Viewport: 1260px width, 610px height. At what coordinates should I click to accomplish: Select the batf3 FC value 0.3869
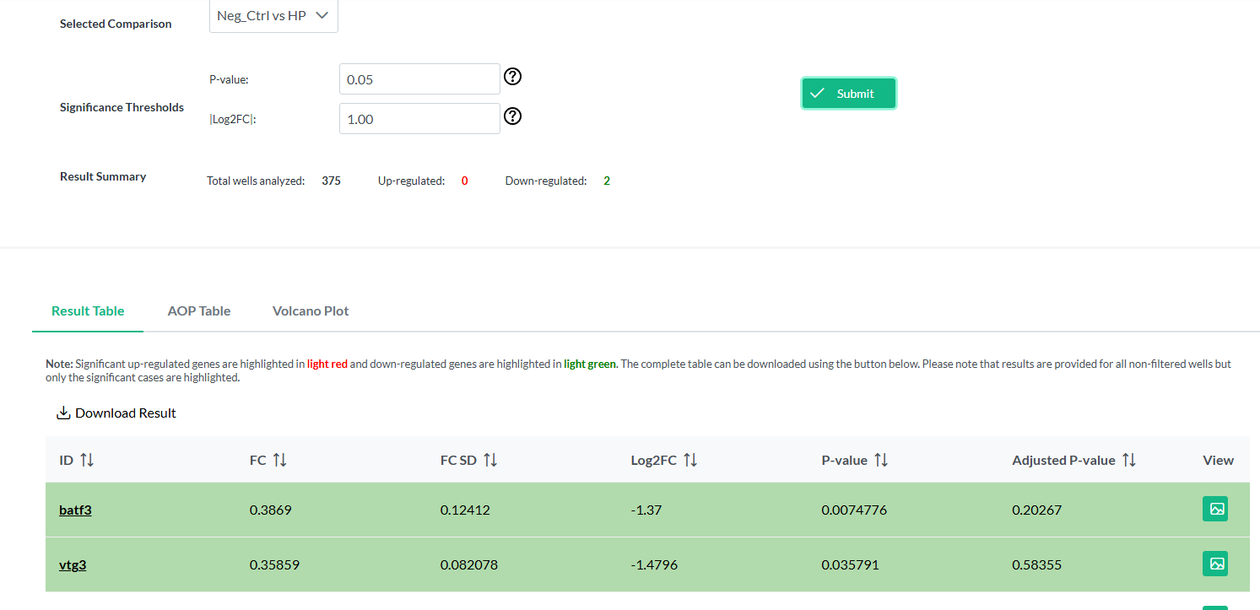coord(271,510)
